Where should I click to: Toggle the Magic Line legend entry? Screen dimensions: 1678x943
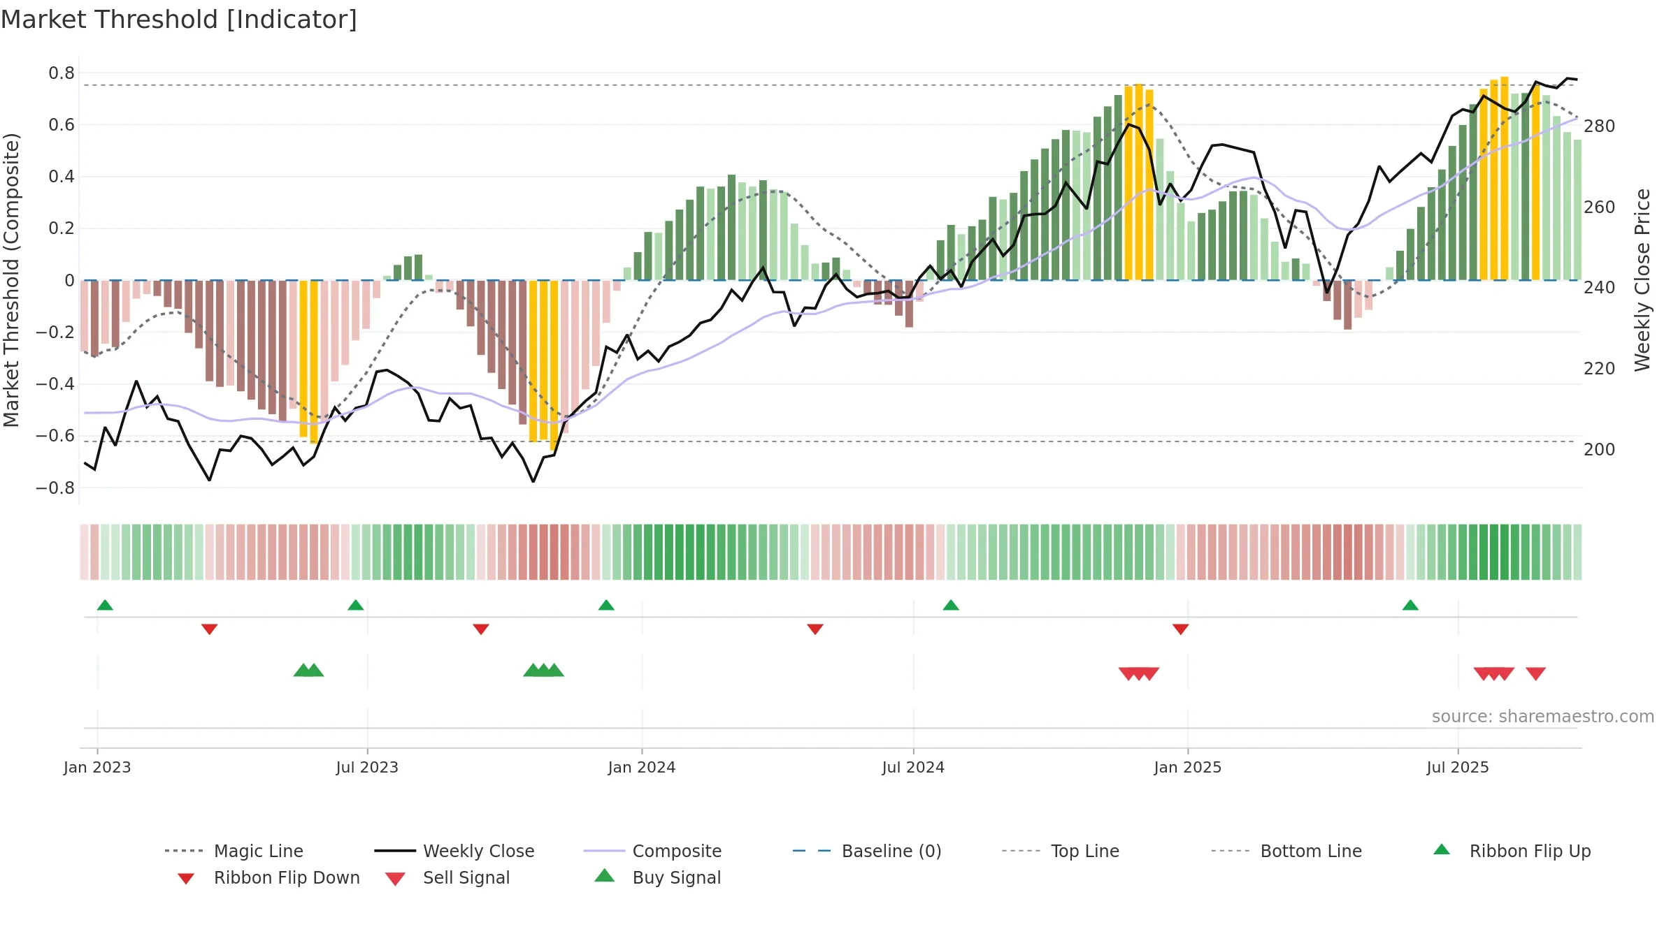pos(234,851)
